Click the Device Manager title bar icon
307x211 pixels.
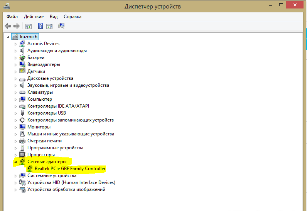7,7
